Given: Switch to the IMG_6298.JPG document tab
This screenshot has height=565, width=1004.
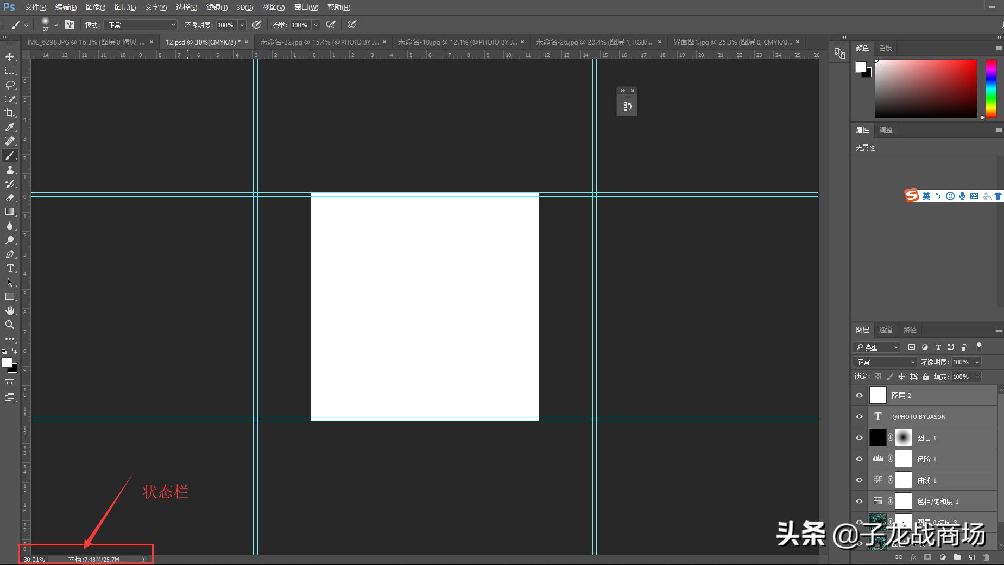Looking at the screenshot, I should [x=86, y=42].
